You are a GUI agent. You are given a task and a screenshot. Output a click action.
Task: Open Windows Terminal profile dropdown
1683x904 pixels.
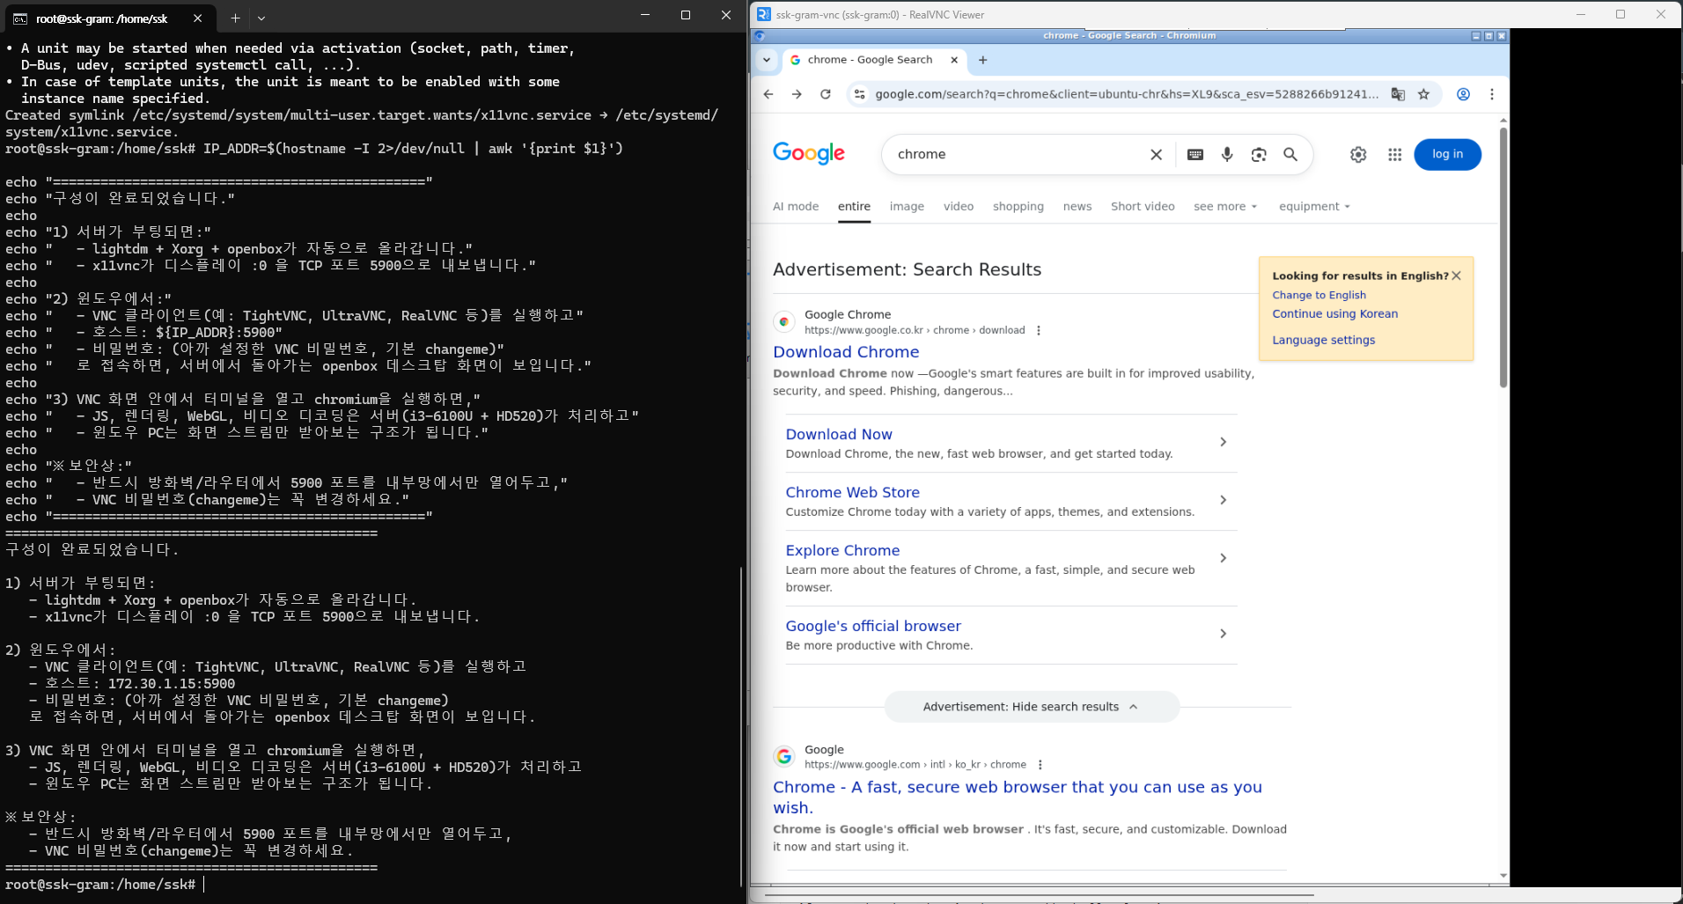(x=261, y=18)
